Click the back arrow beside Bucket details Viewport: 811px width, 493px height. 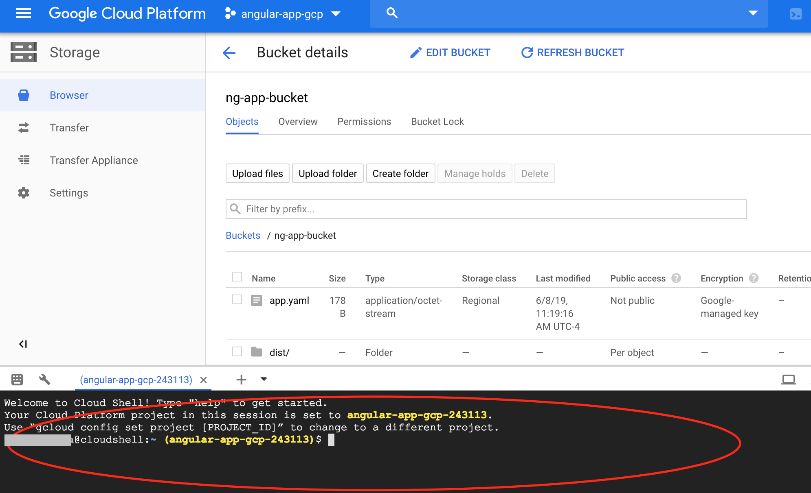229,52
